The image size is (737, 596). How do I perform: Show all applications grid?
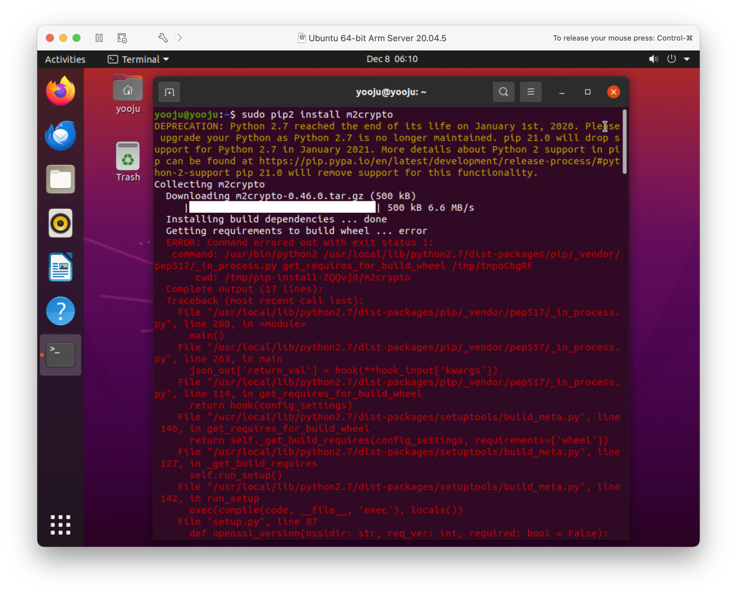pyautogui.click(x=61, y=525)
